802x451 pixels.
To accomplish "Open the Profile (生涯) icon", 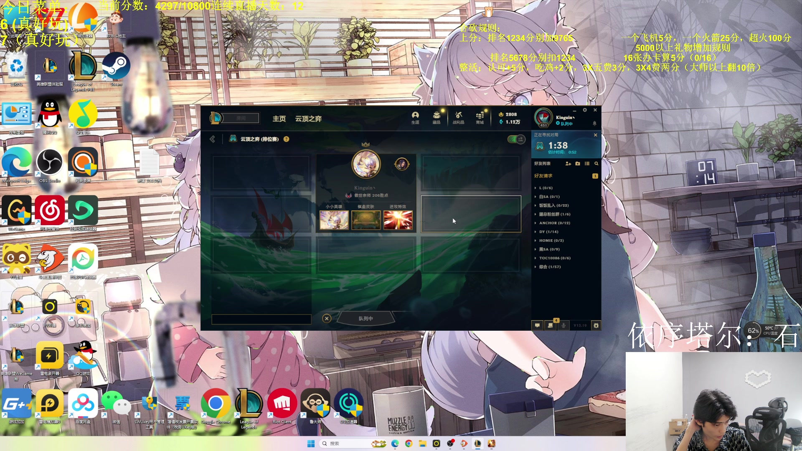I will (x=415, y=117).
